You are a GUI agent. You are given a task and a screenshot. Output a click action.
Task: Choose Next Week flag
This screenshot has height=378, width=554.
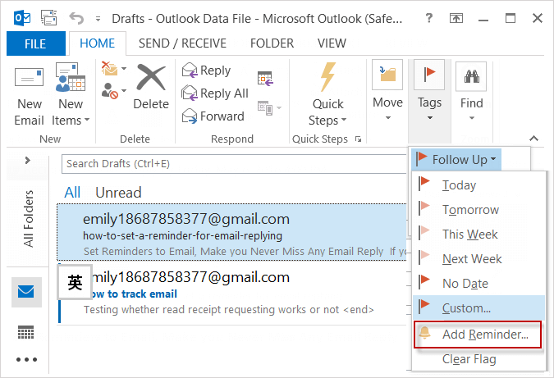click(478, 259)
